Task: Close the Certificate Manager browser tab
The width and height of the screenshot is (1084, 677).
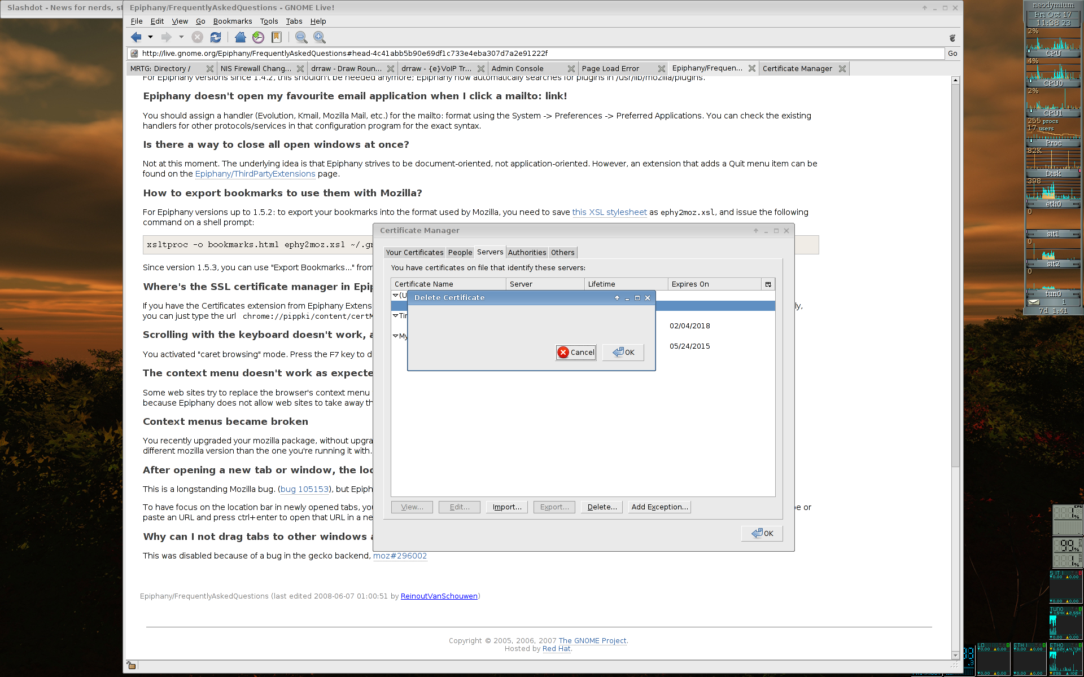Action: click(842, 69)
